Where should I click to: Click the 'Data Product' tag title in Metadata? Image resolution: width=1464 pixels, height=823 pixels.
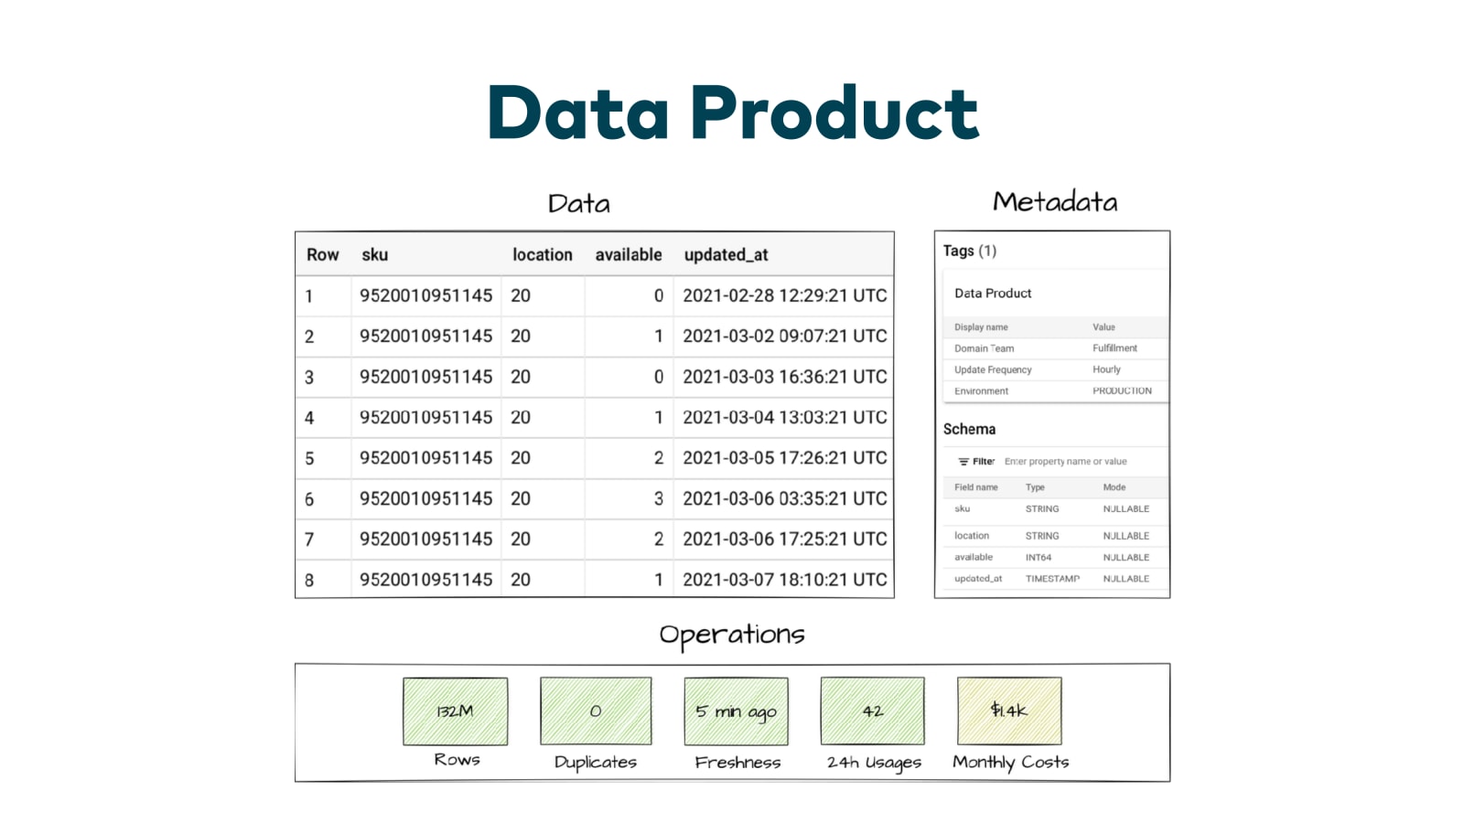[993, 294]
